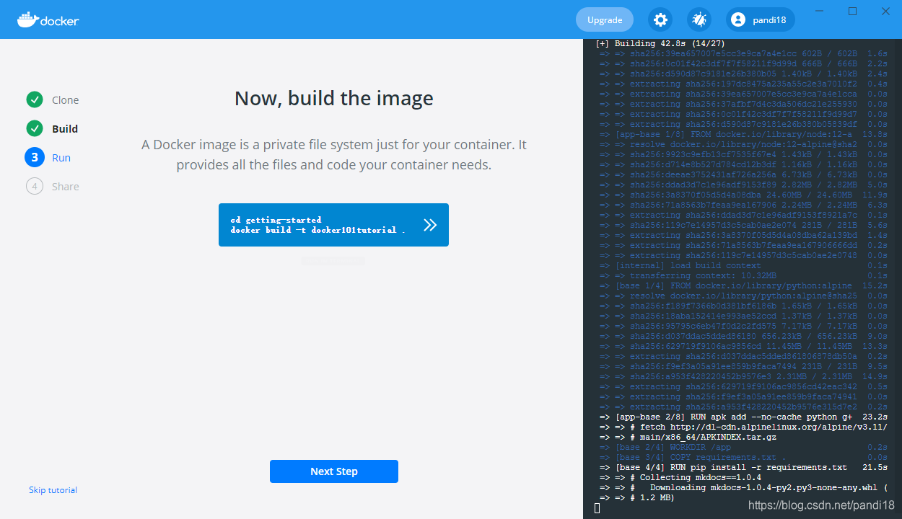Open the Build tutorial step
902x519 pixels.
(x=65, y=129)
